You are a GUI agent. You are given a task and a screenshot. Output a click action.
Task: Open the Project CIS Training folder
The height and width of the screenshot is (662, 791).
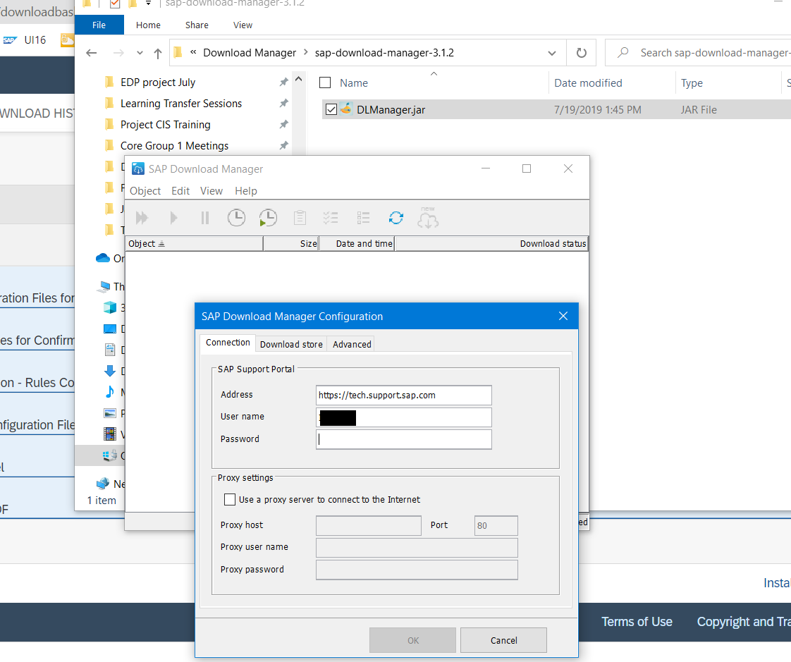point(165,125)
